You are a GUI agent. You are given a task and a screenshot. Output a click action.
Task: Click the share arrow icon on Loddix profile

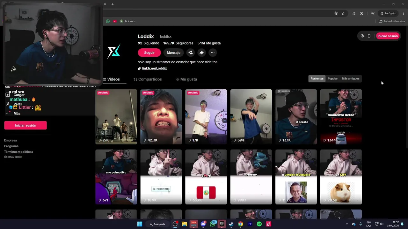pyautogui.click(x=201, y=52)
